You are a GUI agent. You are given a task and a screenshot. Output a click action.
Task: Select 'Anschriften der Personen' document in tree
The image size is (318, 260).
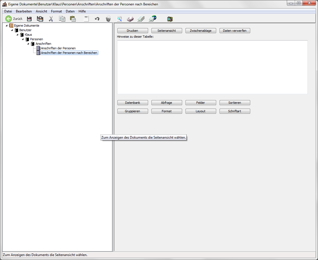click(58, 48)
